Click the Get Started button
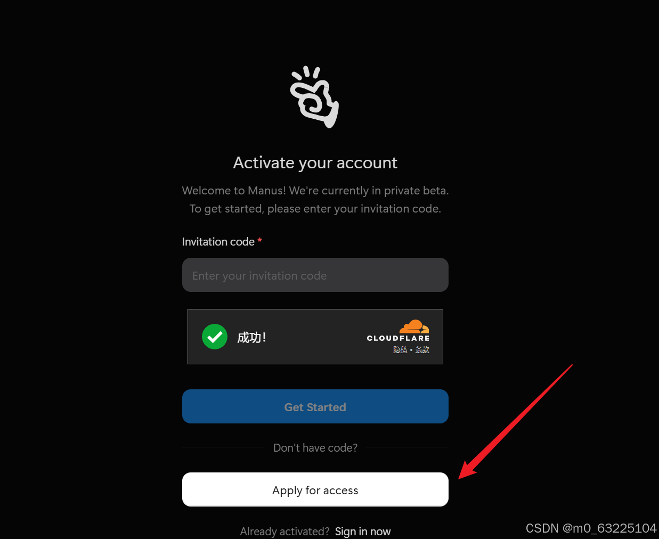This screenshot has height=539, width=659. (315, 406)
